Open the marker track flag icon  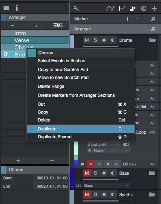click(122, 9)
